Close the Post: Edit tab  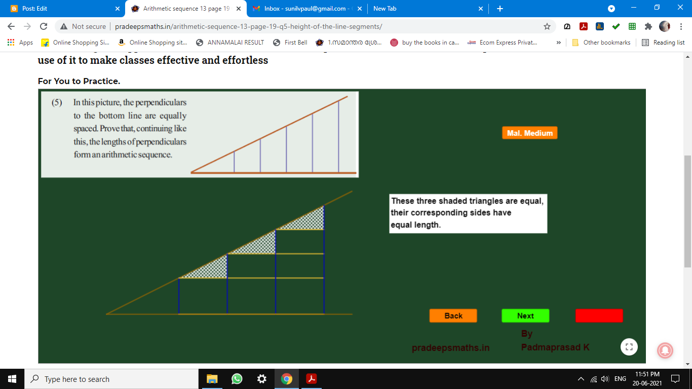tap(118, 9)
